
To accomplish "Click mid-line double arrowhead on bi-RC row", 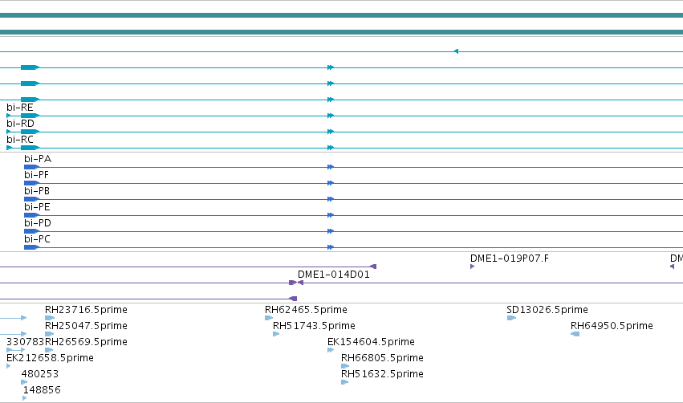I will pyautogui.click(x=331, y=148).
